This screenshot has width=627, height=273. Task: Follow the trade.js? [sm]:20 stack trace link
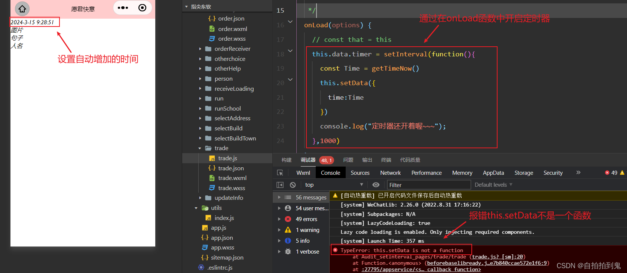(497, 257)
